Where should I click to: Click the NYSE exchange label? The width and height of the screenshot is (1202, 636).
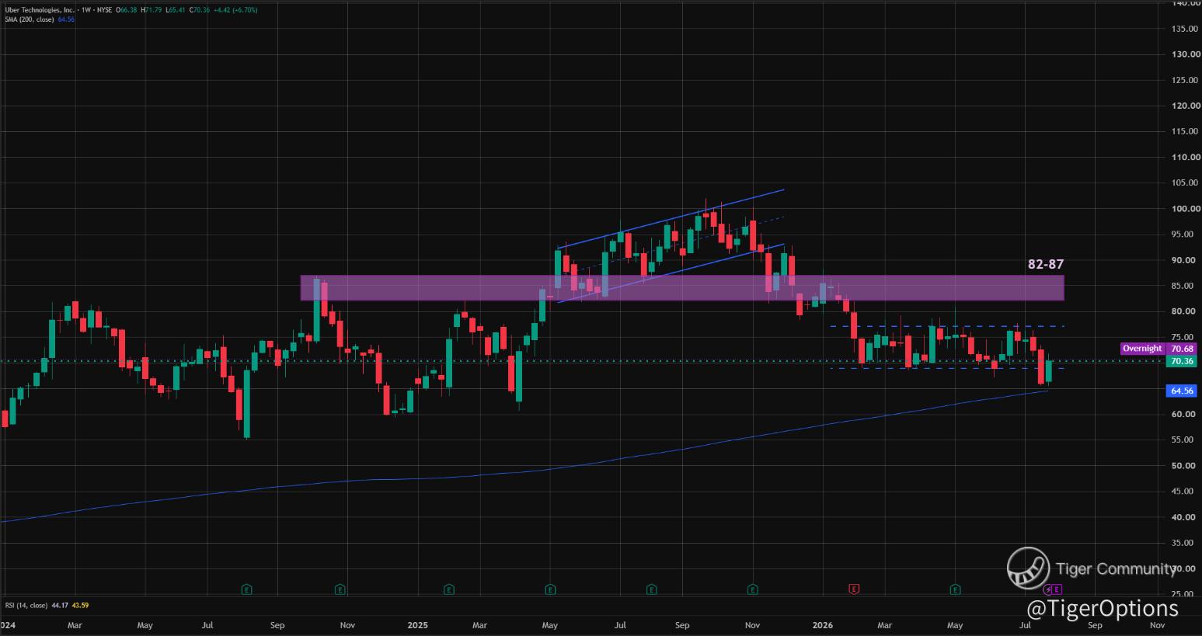(x=104, y=10)
